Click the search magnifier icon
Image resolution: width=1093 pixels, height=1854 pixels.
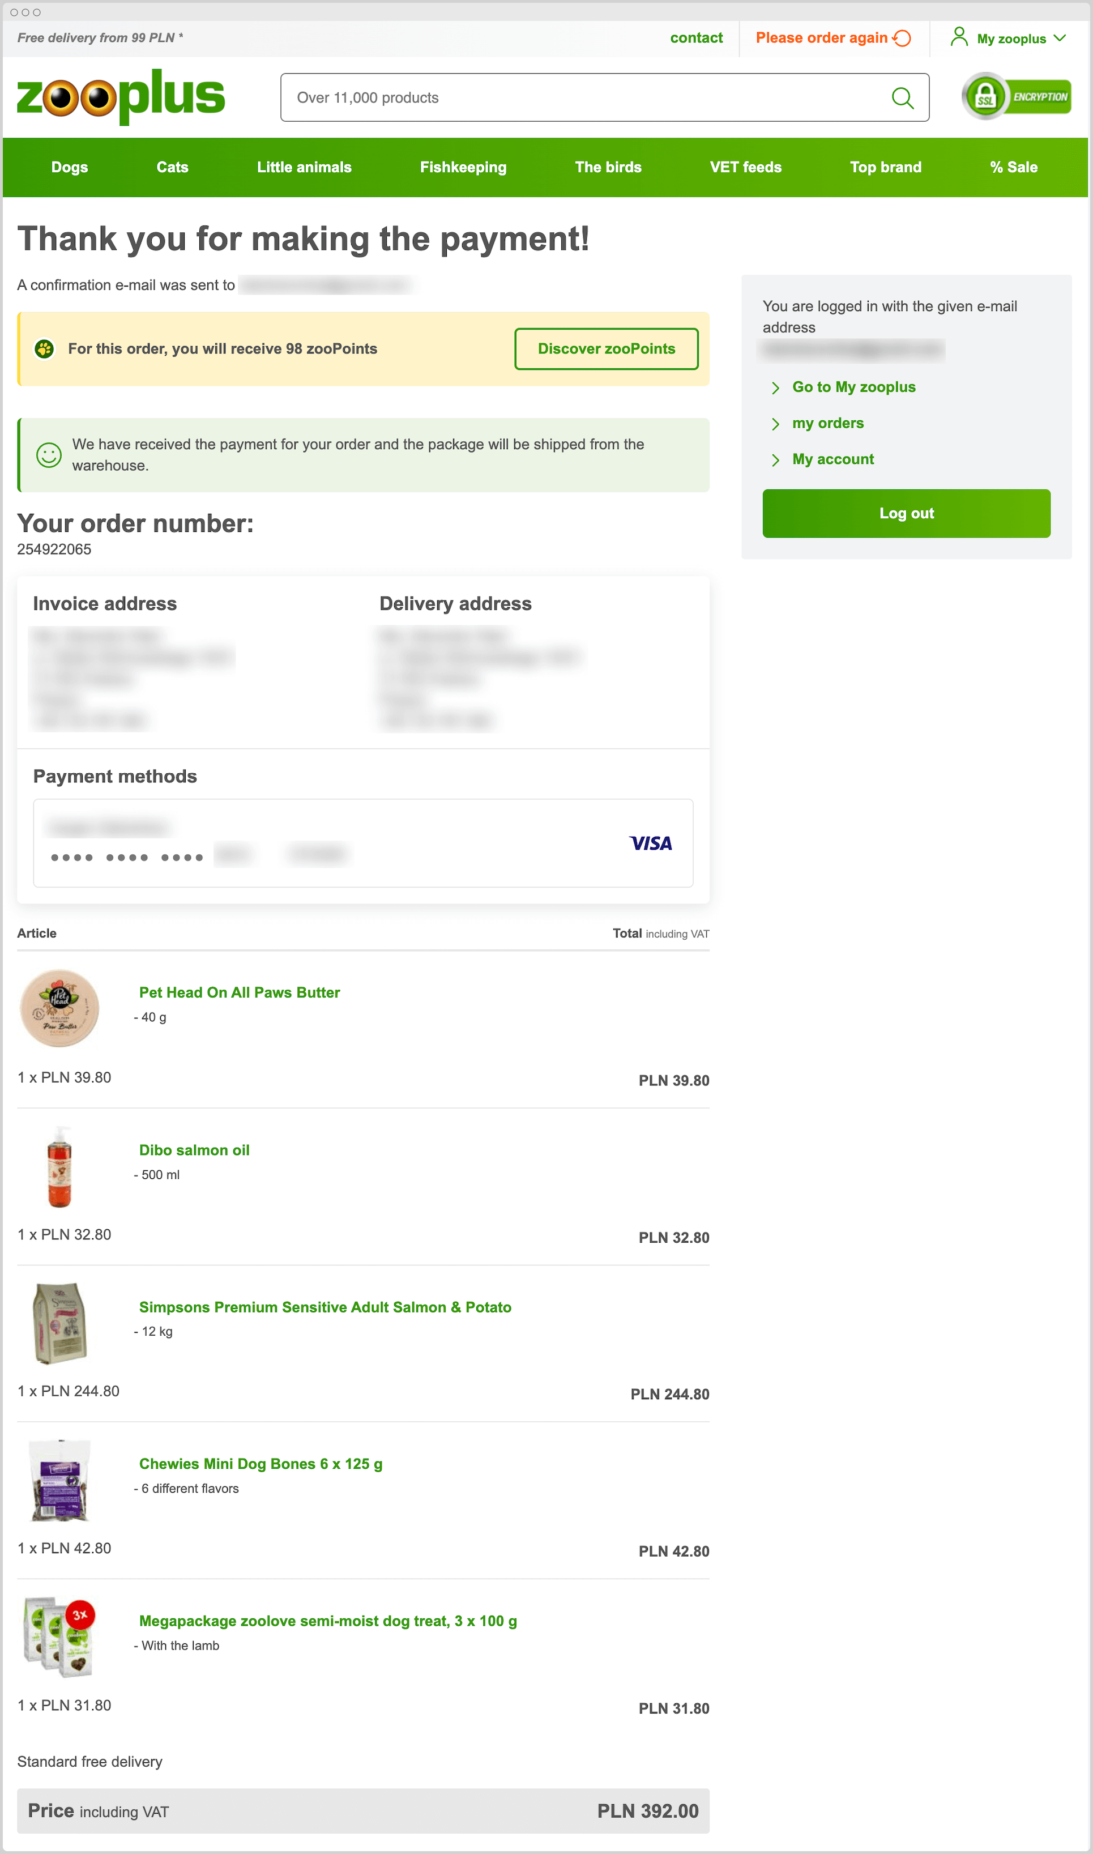point(902,97)
